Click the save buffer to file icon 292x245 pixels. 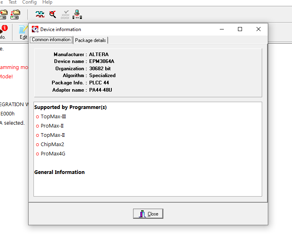point(15,15)
